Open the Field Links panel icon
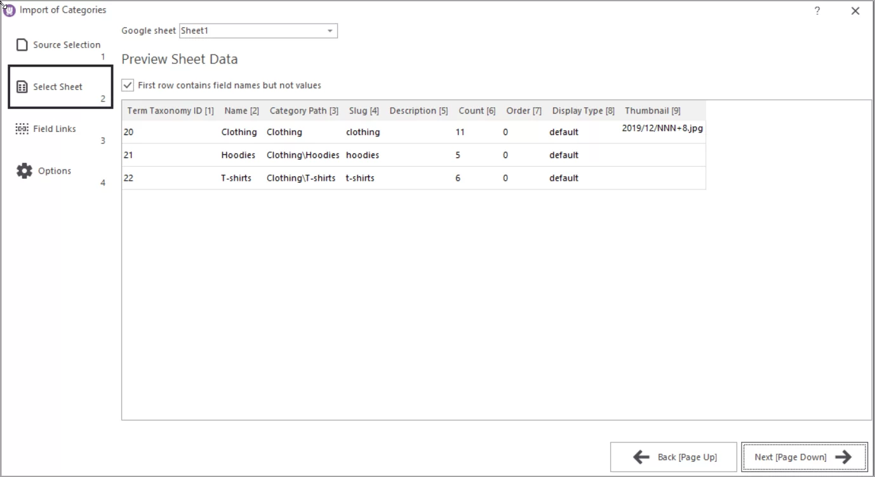875x477 pixels. [x=22, y=128]
